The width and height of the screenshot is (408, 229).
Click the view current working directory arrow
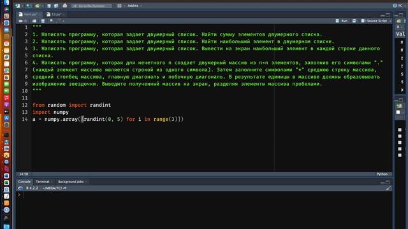65,188
